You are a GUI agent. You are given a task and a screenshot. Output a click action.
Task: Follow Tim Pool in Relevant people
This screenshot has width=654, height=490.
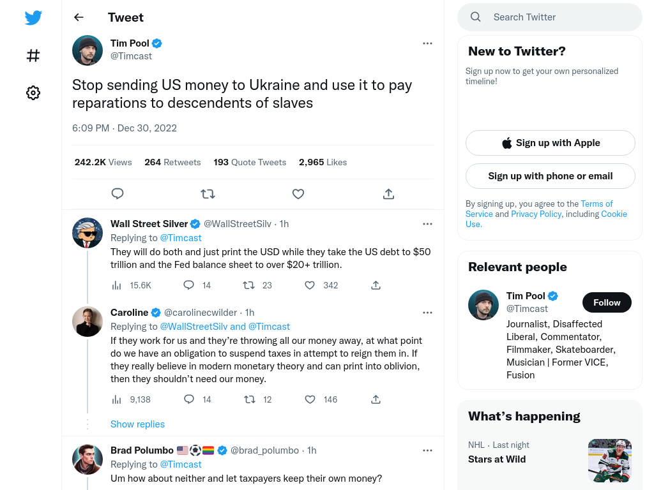[x=607, y=302]
